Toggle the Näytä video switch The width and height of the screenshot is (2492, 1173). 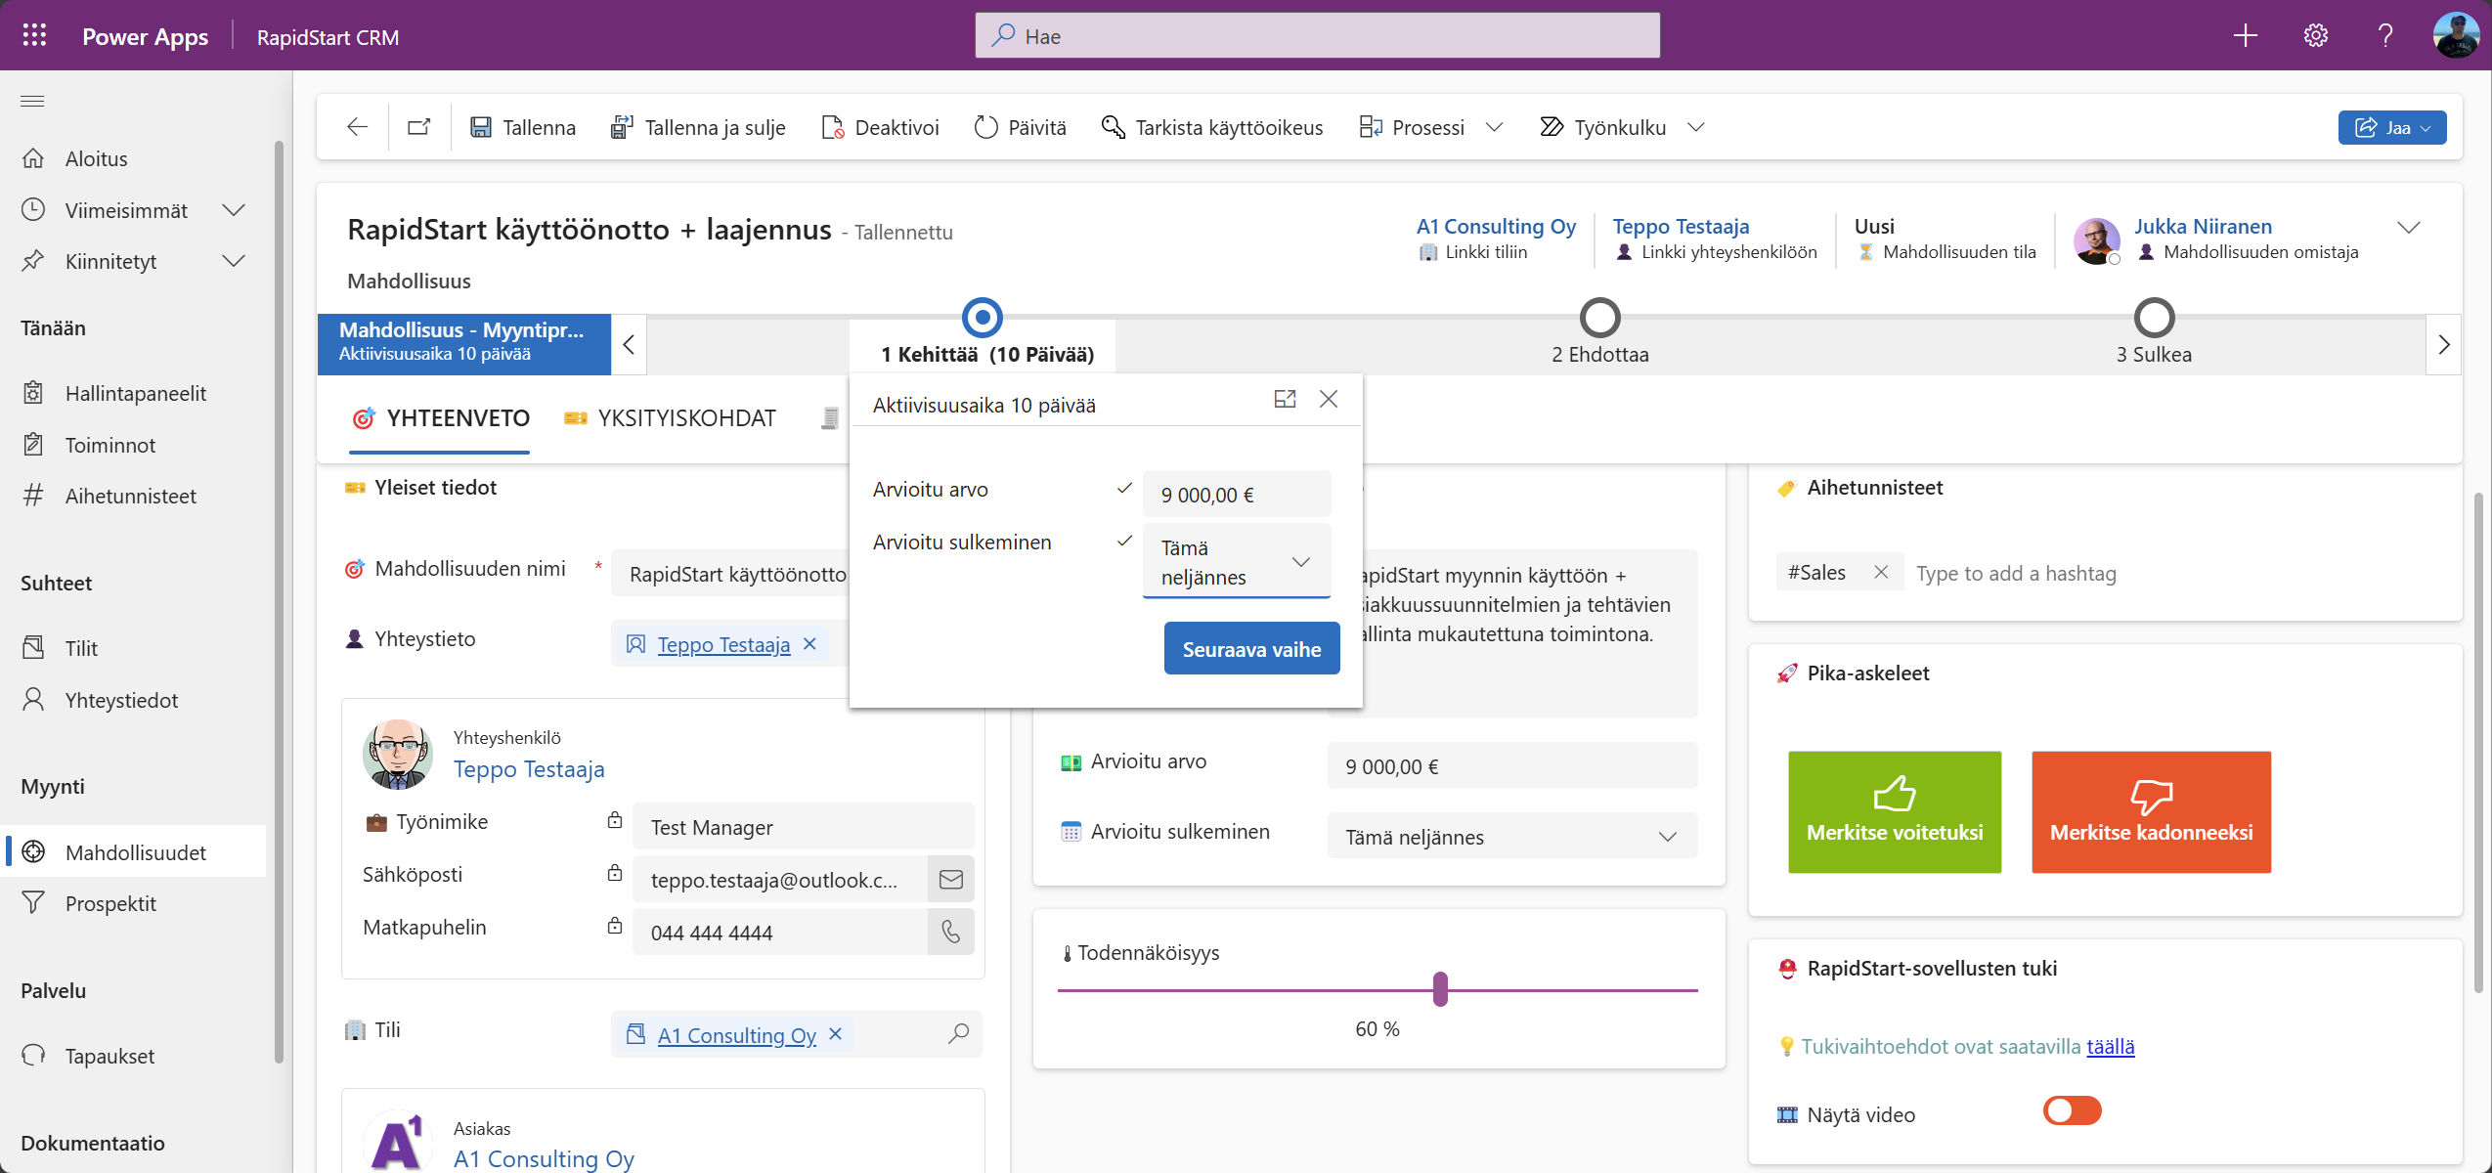[x=2072, y=1111]
